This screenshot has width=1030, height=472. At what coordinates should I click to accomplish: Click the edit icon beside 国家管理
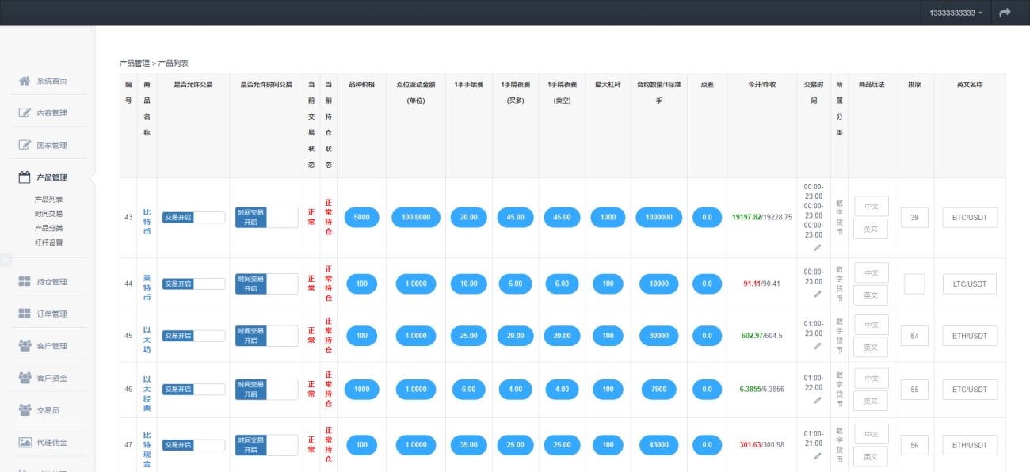point(25,145)
